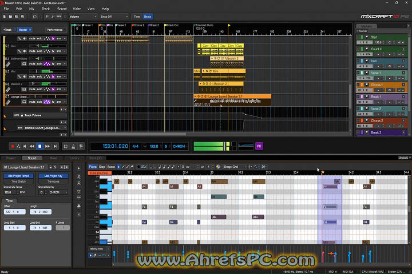Click the fast forward transport button

47,146
